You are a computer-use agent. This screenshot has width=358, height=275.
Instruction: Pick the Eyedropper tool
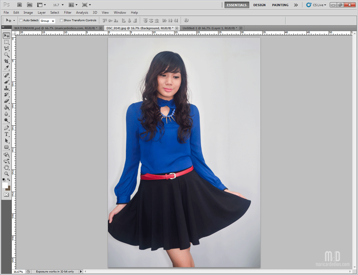tap(6, 68)
